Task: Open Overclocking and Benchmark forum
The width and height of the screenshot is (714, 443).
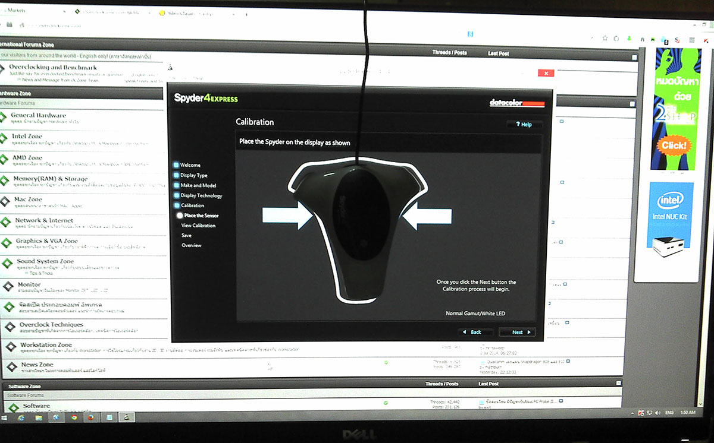Action: click(53, 67)
